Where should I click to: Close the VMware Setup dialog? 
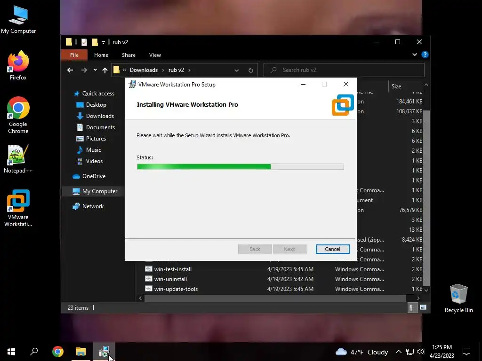[x=346, y=84]
